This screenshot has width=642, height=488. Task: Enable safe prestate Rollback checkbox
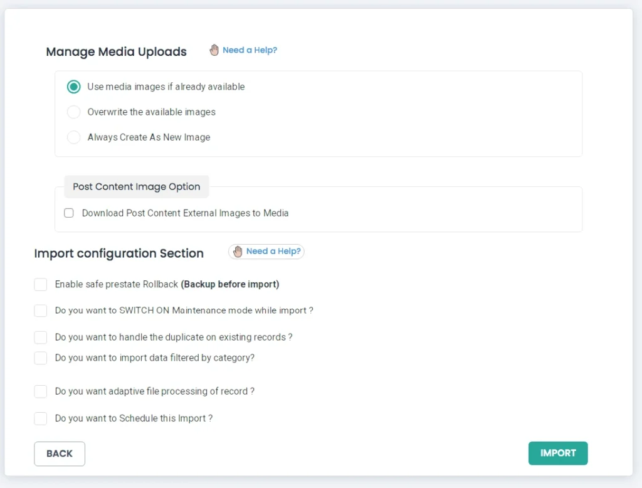coord(41,285)
